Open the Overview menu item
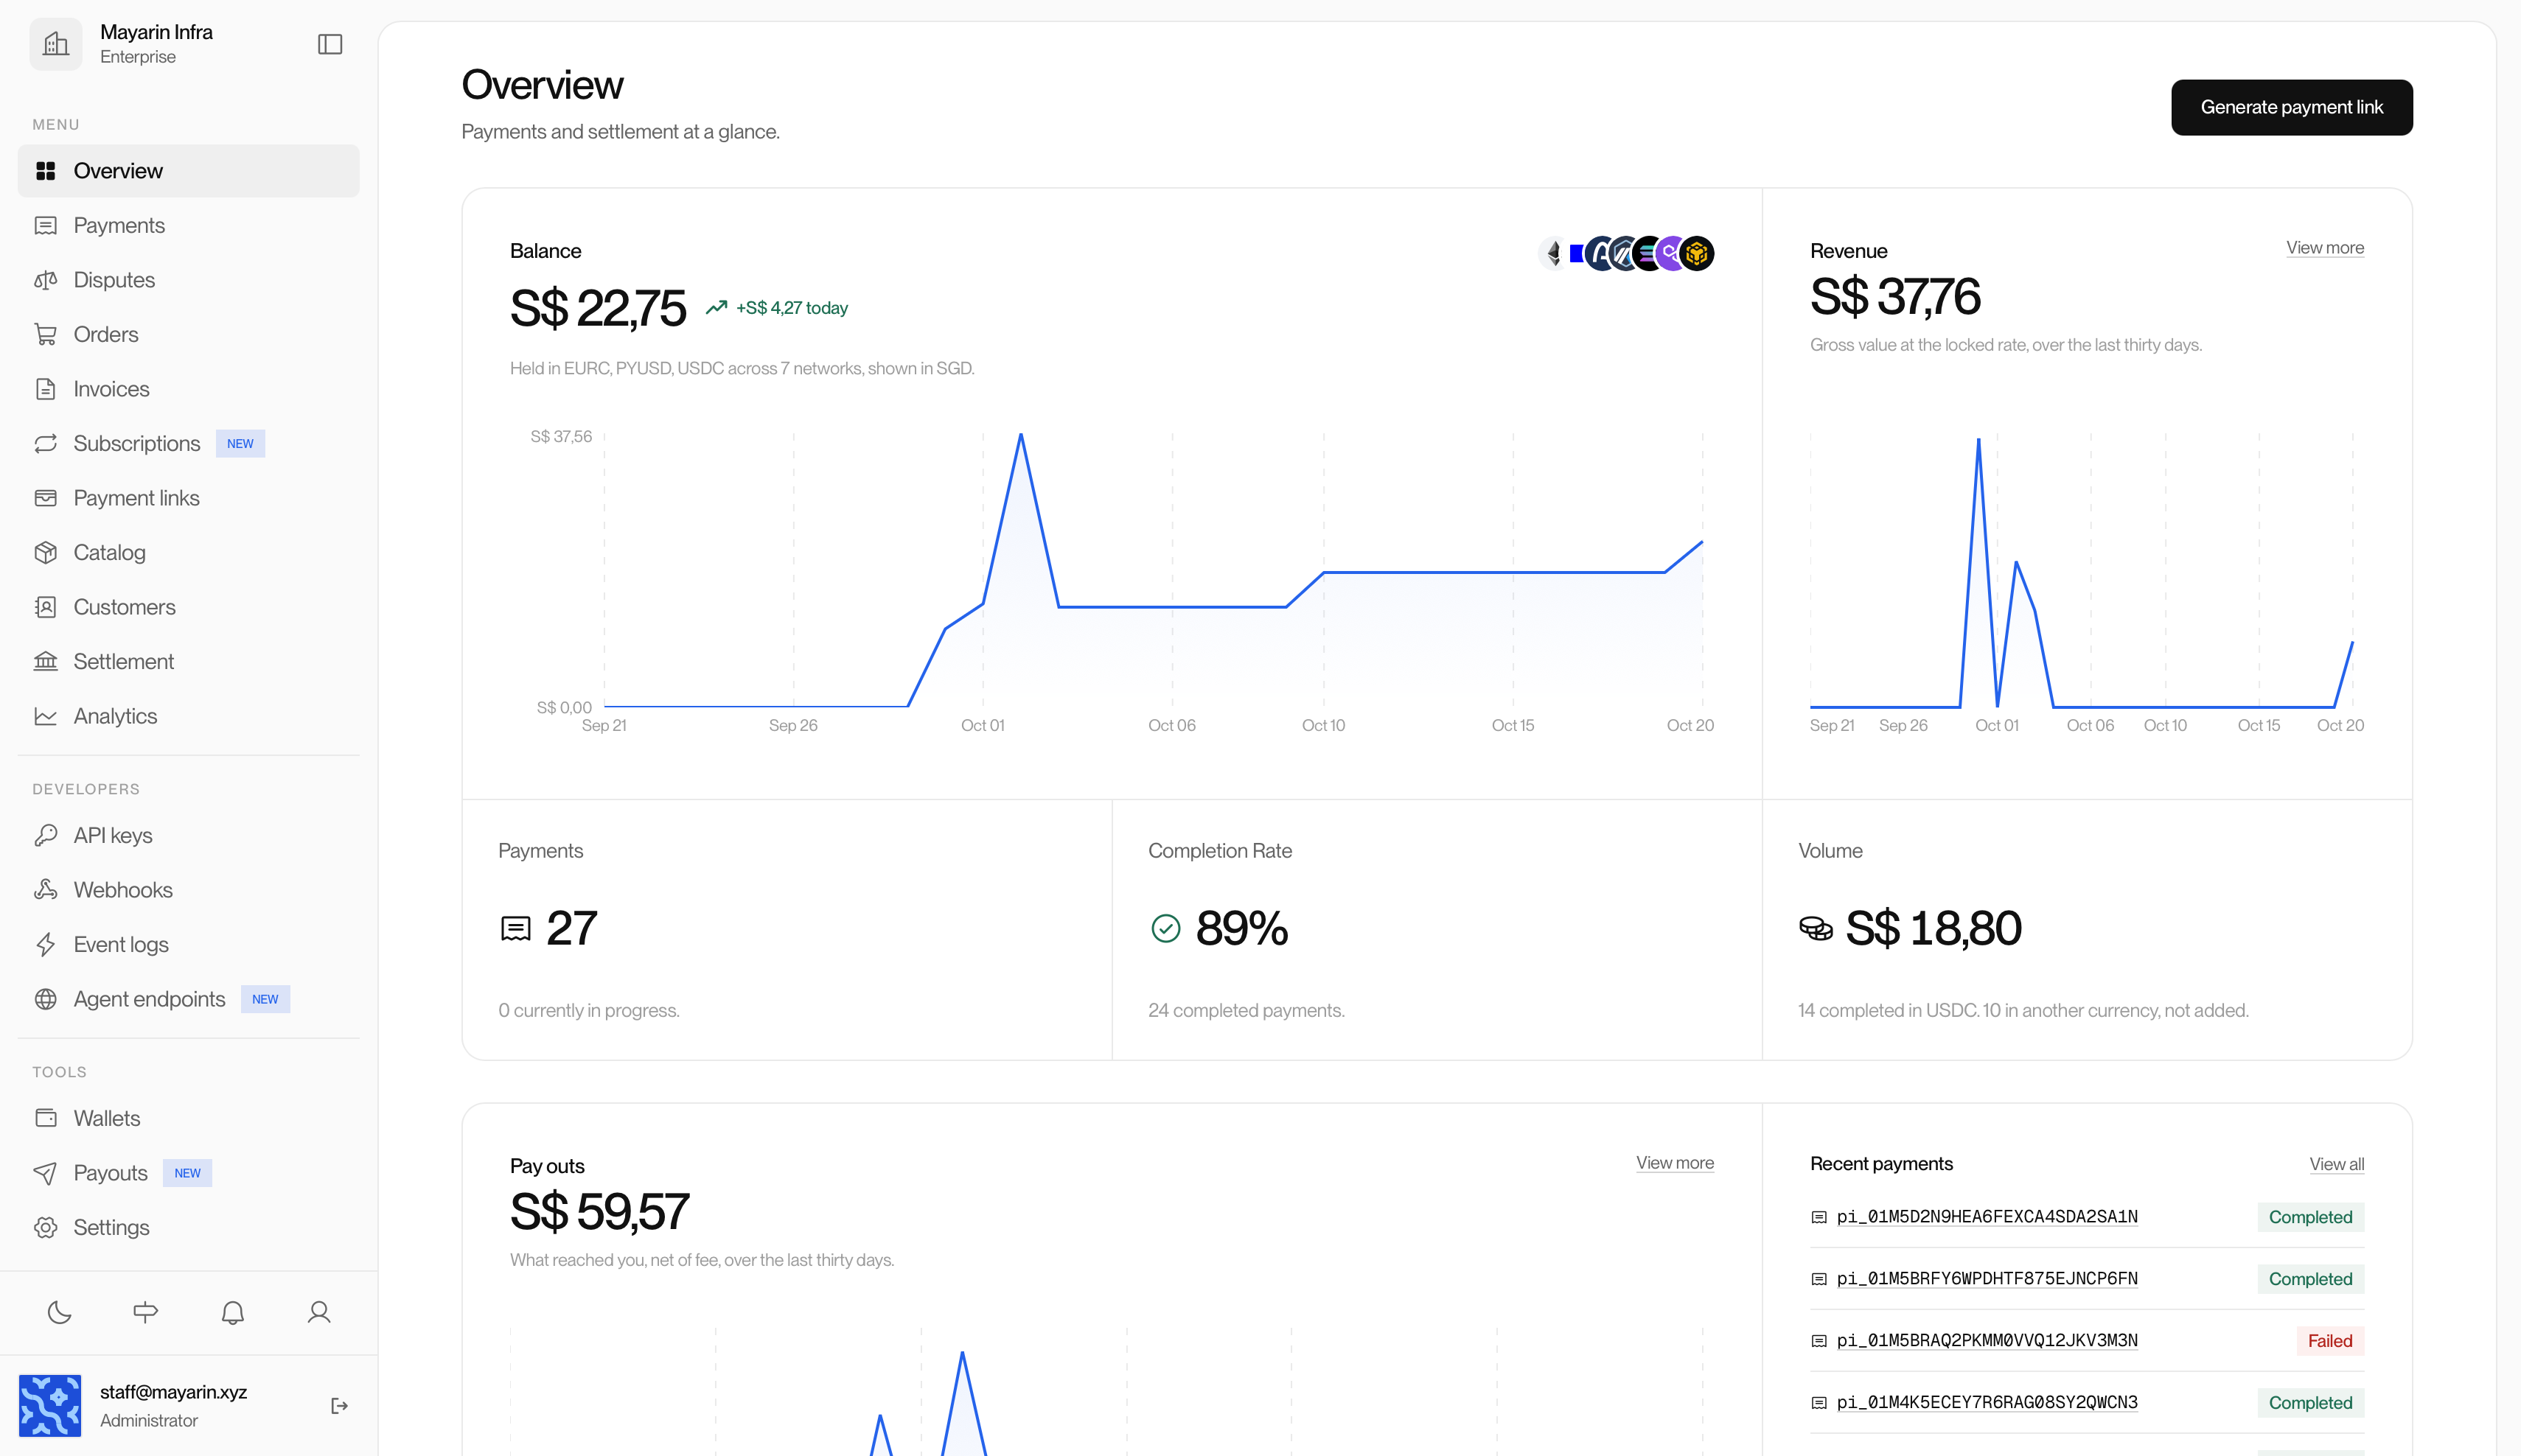 tap(189, 171)
